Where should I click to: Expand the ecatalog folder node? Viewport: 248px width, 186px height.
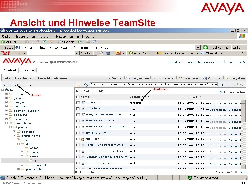click(x=14, y=132)
